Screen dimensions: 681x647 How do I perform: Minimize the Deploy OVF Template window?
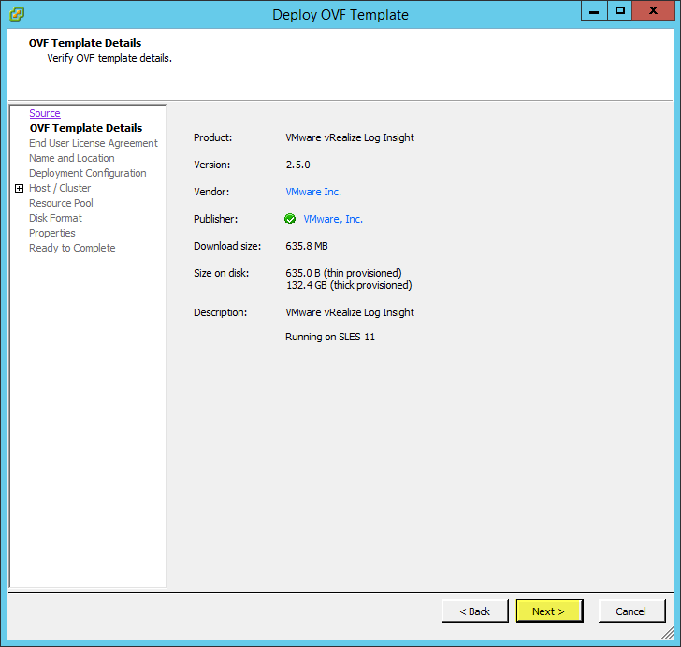tap(594, 11)
